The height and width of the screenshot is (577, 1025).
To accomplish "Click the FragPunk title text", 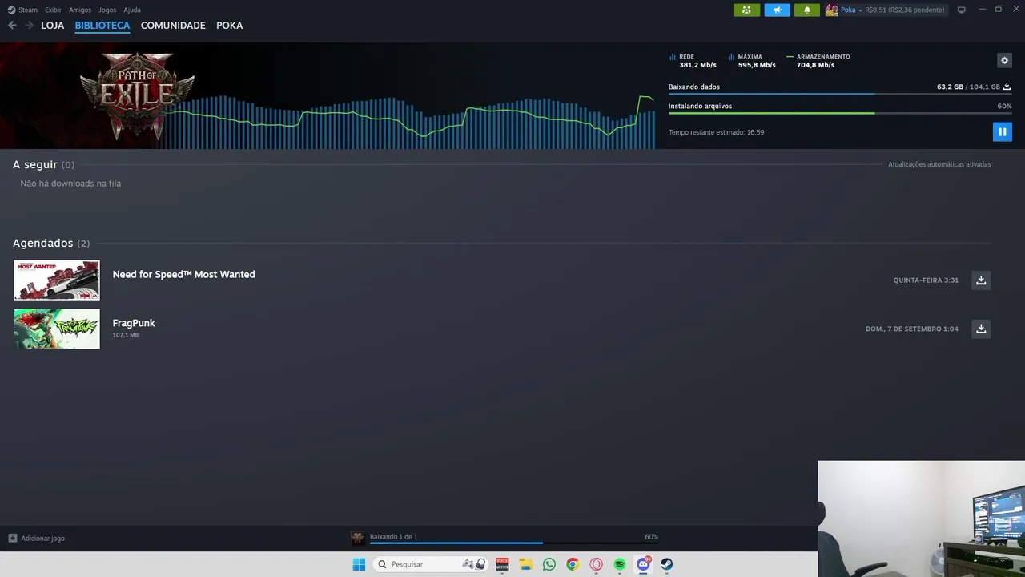I will 134,323.
